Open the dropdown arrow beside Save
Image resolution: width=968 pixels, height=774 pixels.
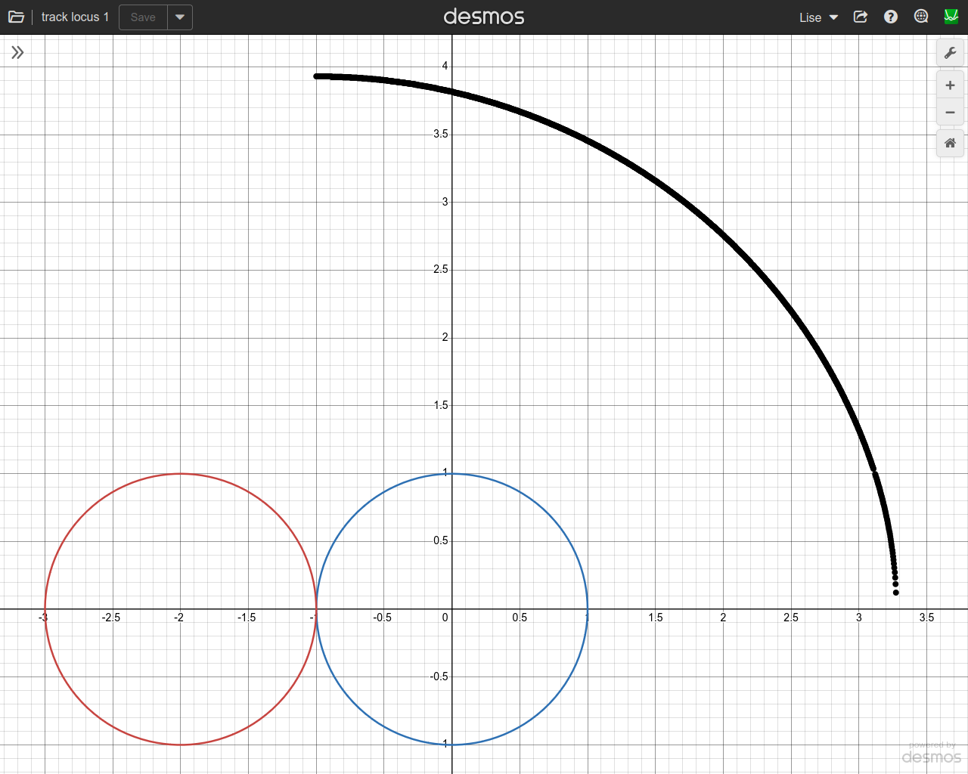click(x=180, y=17)
